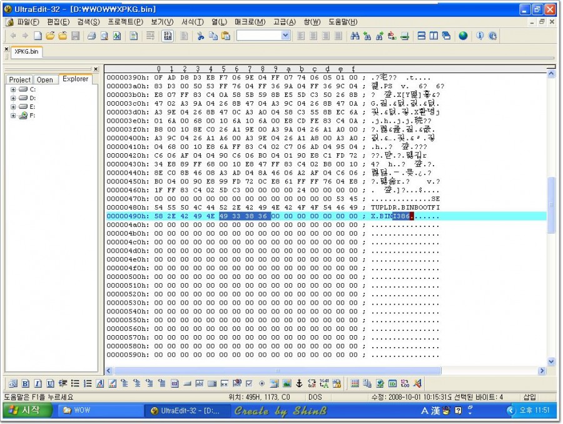Viewport: 563px width, 424px height.
Task: Click hex row address 00000490h
Action: pos(128,216)
